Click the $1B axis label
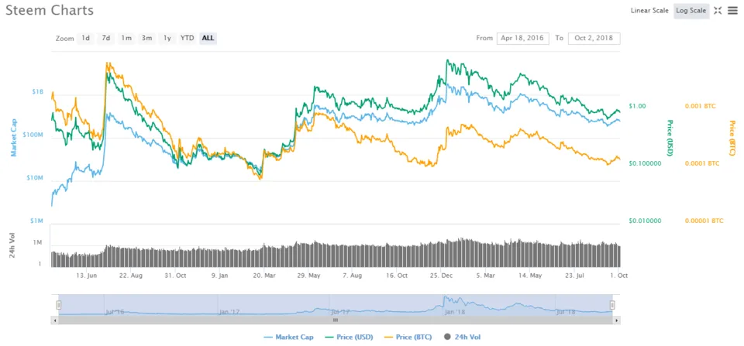Screen dimensions: 744x346 point(37,92)
